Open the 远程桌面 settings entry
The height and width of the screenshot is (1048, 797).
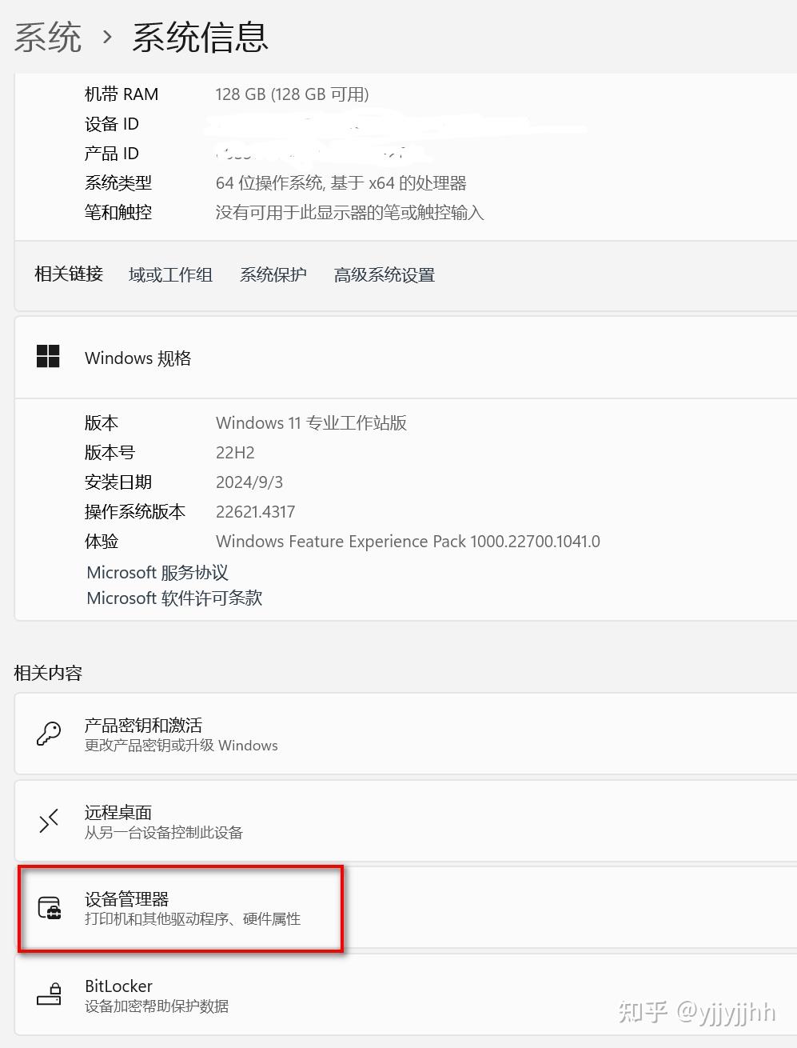pyautogui.click(x=406, y=821)
